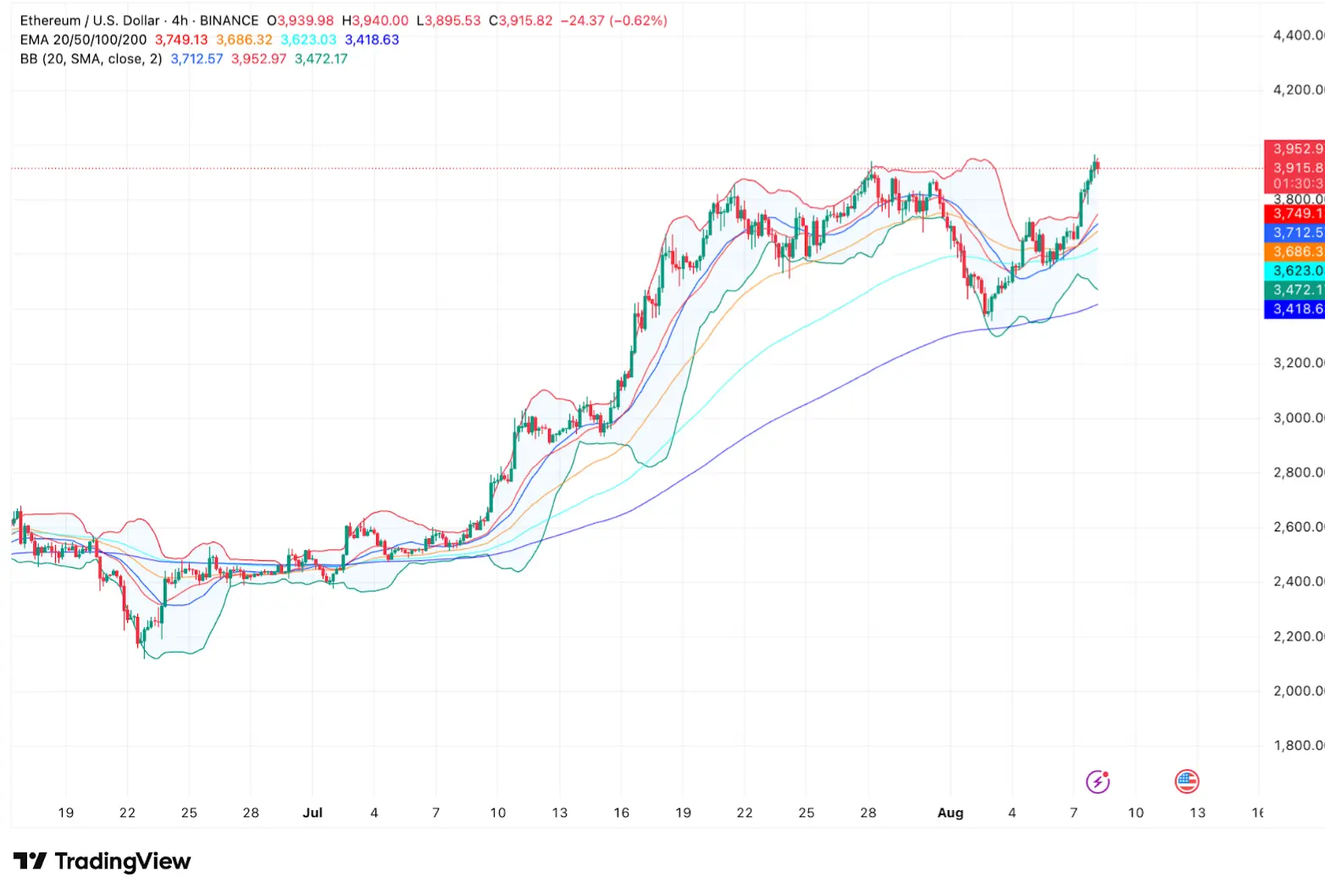Click the EMA 200 value 3,418.63

372,40
